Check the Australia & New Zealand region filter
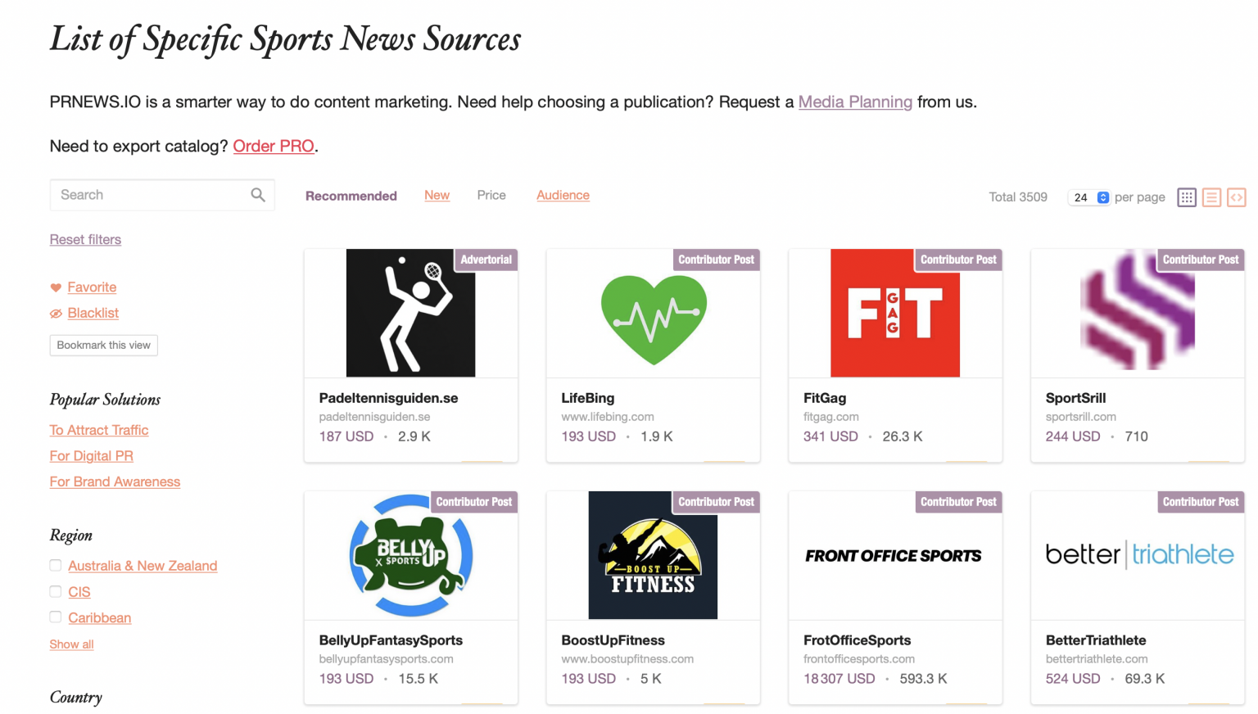1258x714 pixels. coord(55,565)
